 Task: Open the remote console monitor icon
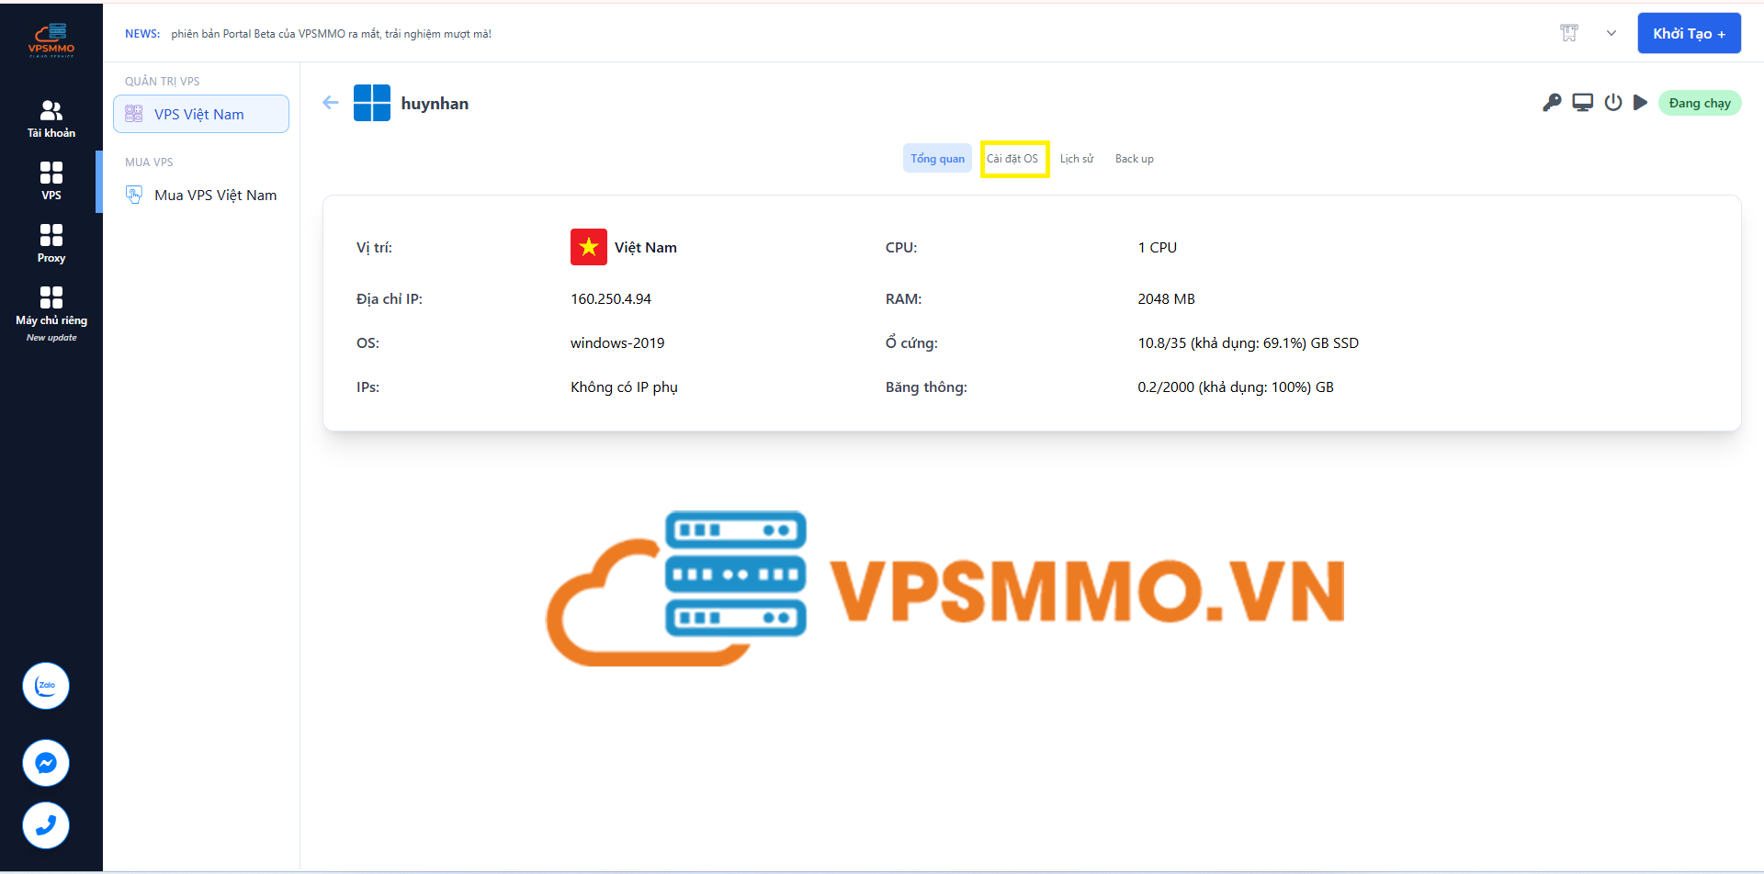[1582, 103]
